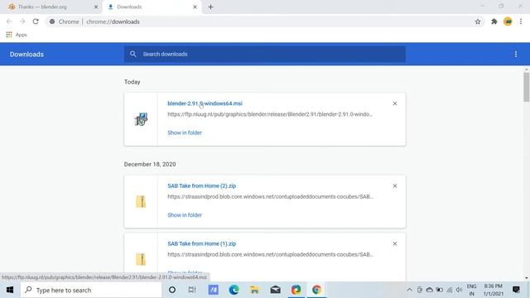Open the Action Center notifications icon
The image size is (530, 298).
coord(516,290)
